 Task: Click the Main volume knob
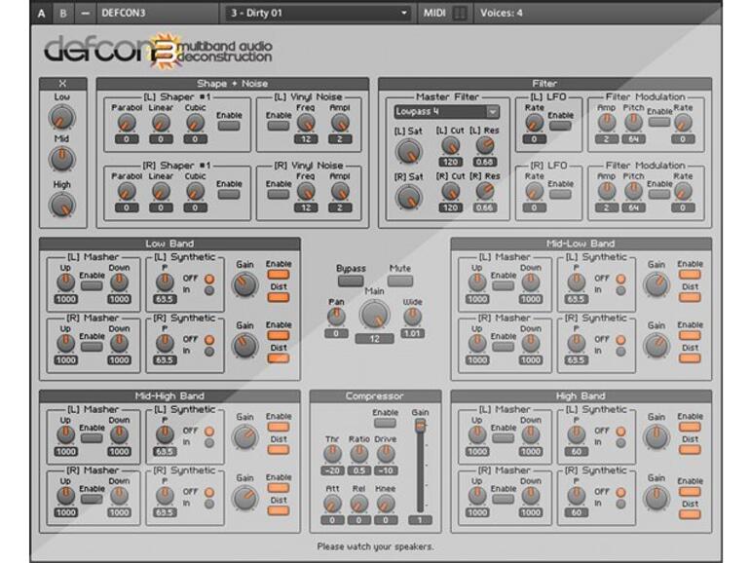coord(375,315)
